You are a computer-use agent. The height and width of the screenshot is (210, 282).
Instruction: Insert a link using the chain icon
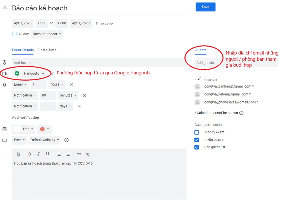pos(79,154)
